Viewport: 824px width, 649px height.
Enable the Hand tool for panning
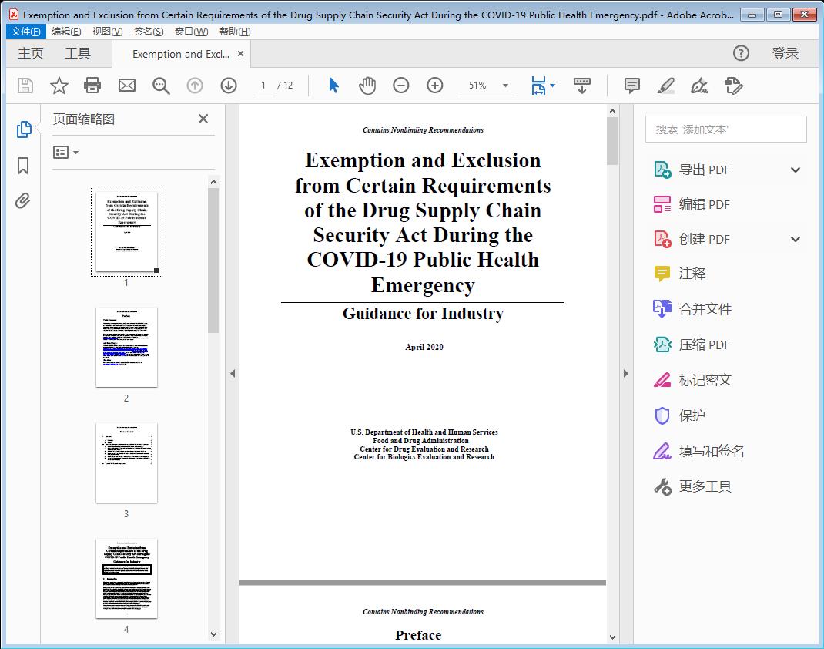[367, 86]
